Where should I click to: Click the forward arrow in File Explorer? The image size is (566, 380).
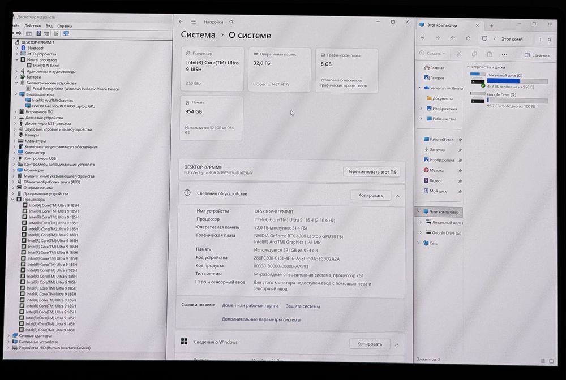coord(438,38)
